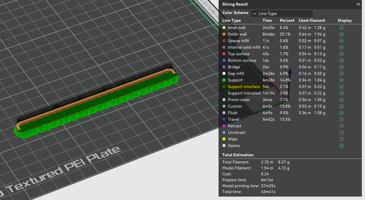
Task: Click the orange Outer wall color swatch
Action: tap(224, 34)
